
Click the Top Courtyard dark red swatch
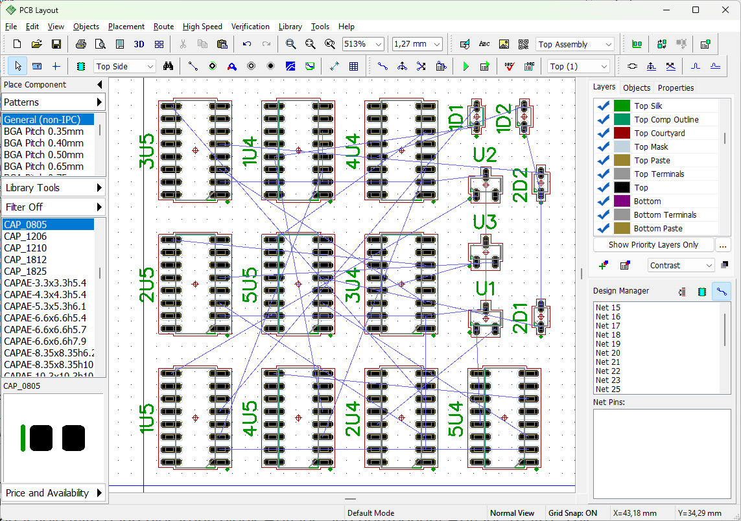622,133
